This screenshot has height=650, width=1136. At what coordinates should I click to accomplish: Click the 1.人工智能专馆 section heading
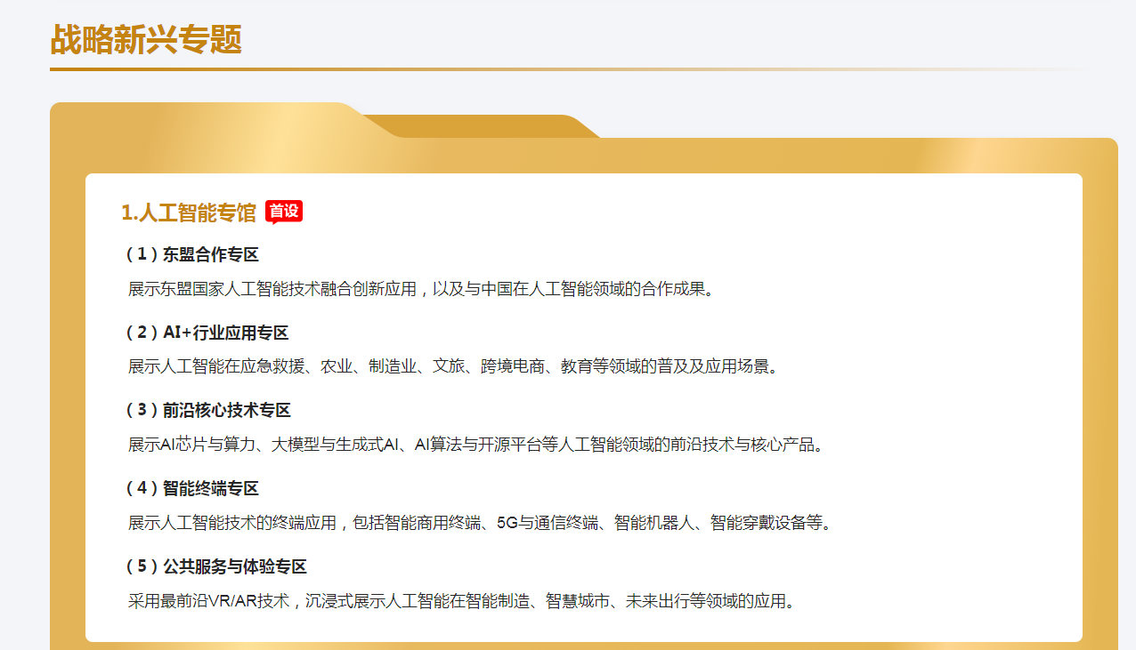tap(189, 213)
